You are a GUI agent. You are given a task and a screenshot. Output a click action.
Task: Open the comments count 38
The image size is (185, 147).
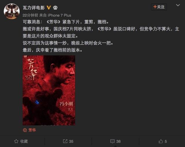[118, 141]
